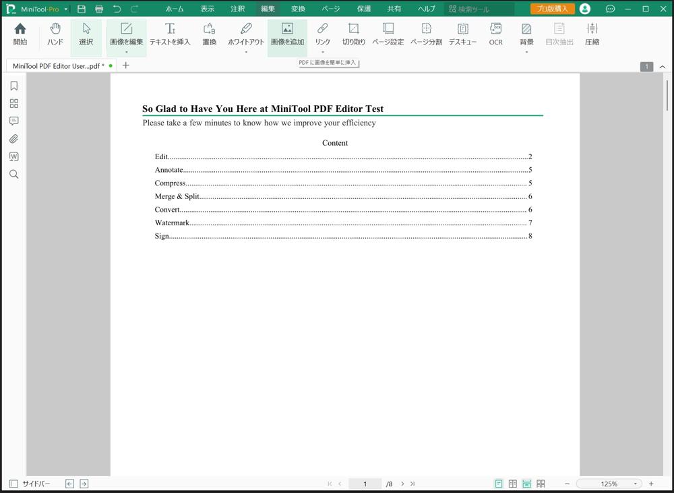The width and height of the screenshot is (674, 493).
Task: Expand the ホワイトアウト dropdown arrow
Action: click(x=246, y=53)
